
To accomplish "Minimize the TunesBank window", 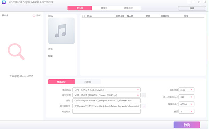I will point(194,2).
